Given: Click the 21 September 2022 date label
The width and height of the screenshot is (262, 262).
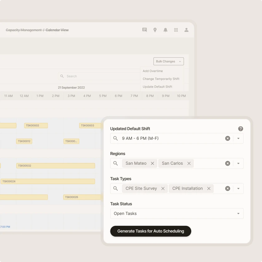Looking at the screenshot, I should (71, 88).
